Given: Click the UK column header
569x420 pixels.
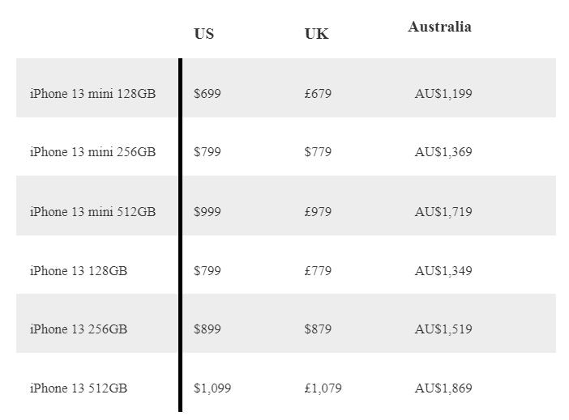Looking at the screenshot, I should pyautogui.click(x=316, y=34).
